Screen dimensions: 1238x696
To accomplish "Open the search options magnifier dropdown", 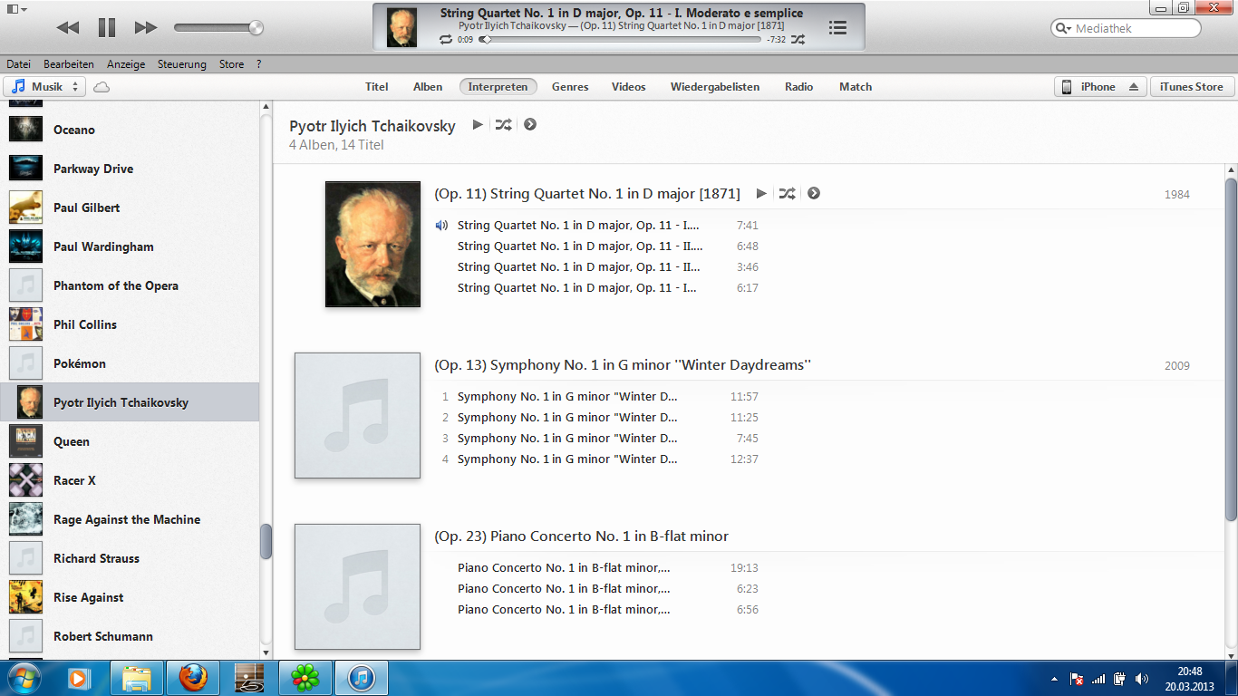I will click(1063, 28).
